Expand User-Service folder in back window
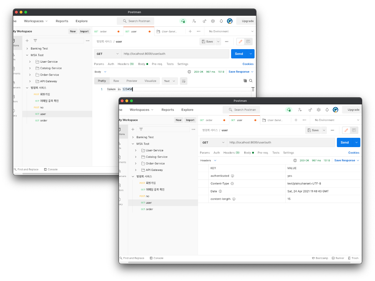 pos(30,62)
